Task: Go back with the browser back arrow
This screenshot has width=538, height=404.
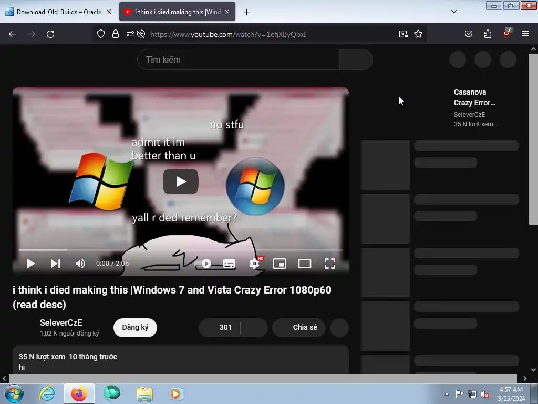Action: tap(13, 34)
